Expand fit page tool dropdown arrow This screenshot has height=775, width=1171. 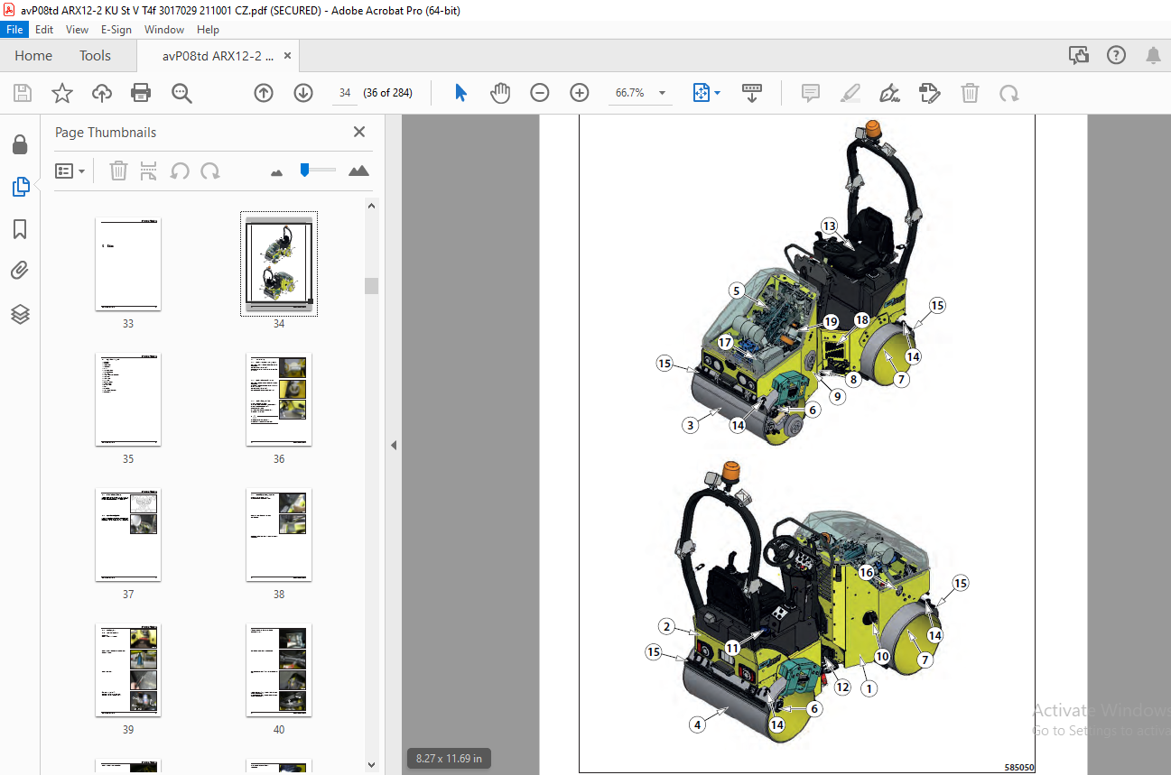pos(718,93)
